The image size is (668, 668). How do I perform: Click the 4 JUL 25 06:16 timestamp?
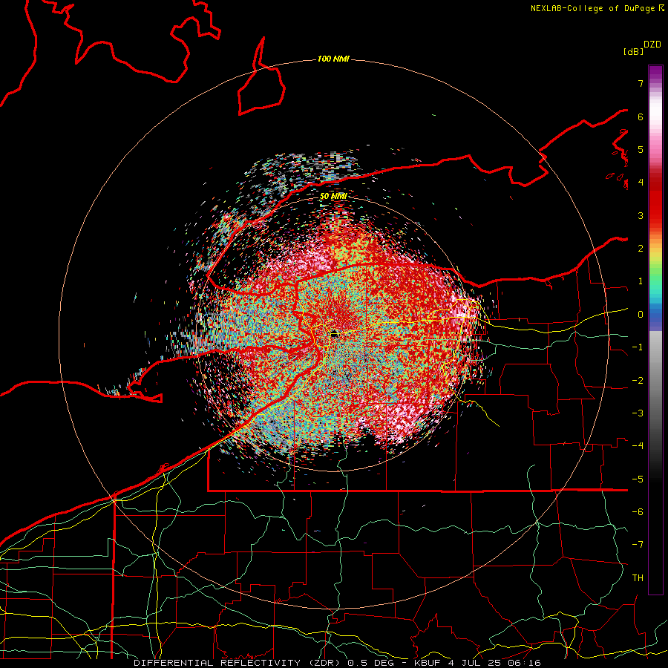(494, 663)
